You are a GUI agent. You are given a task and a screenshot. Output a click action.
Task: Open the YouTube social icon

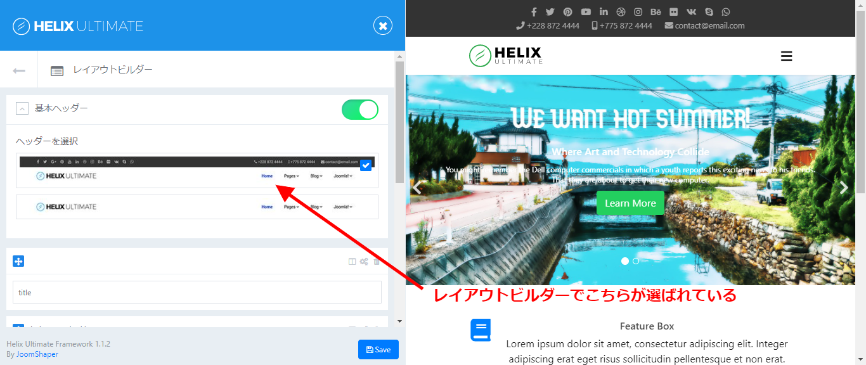pyautogui.click(x=586, y=12)
